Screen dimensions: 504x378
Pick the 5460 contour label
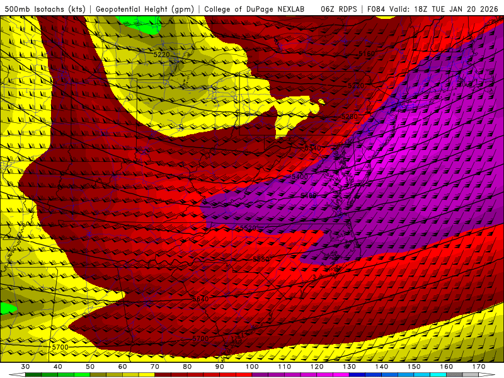coord(309,195)
